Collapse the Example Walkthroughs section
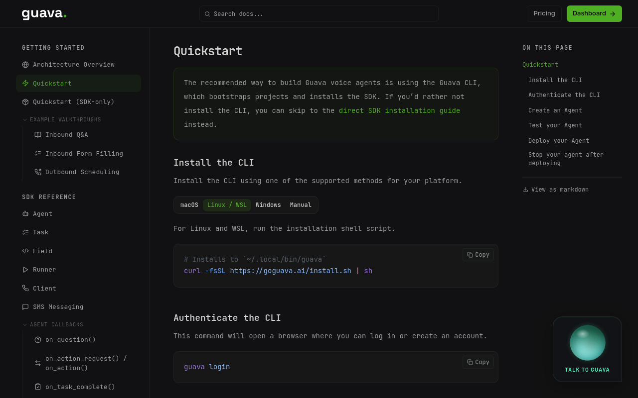Screen dimensions: 638x398 tap(62, 120)
